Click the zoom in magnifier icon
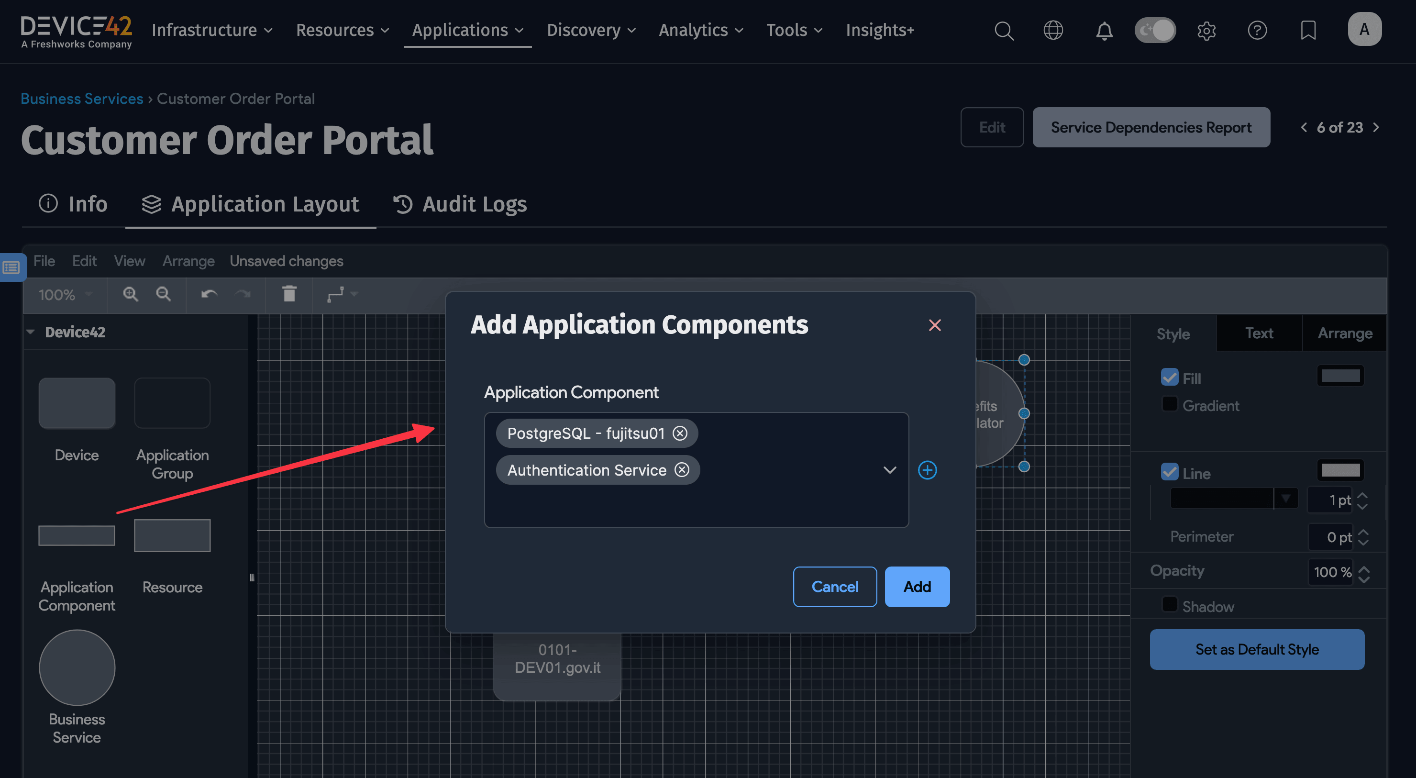This screenshot has height=778, width=1416. click(x=130, y=295)
